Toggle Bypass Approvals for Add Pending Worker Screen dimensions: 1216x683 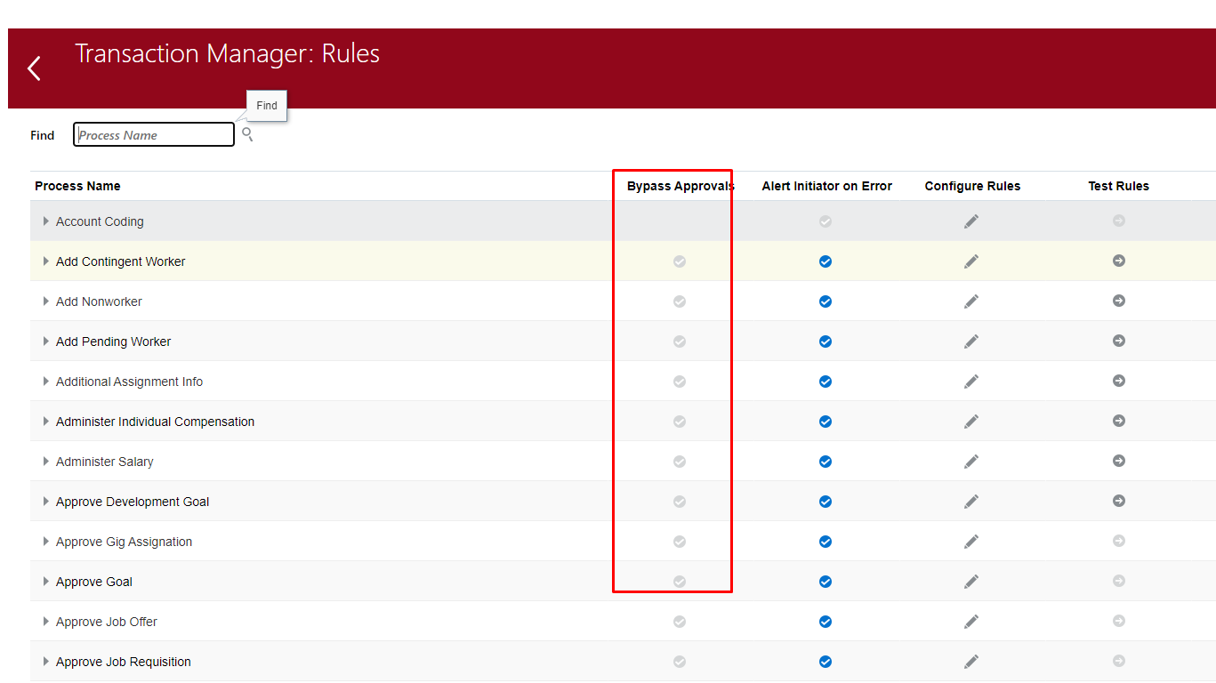(x=680, y=341)
